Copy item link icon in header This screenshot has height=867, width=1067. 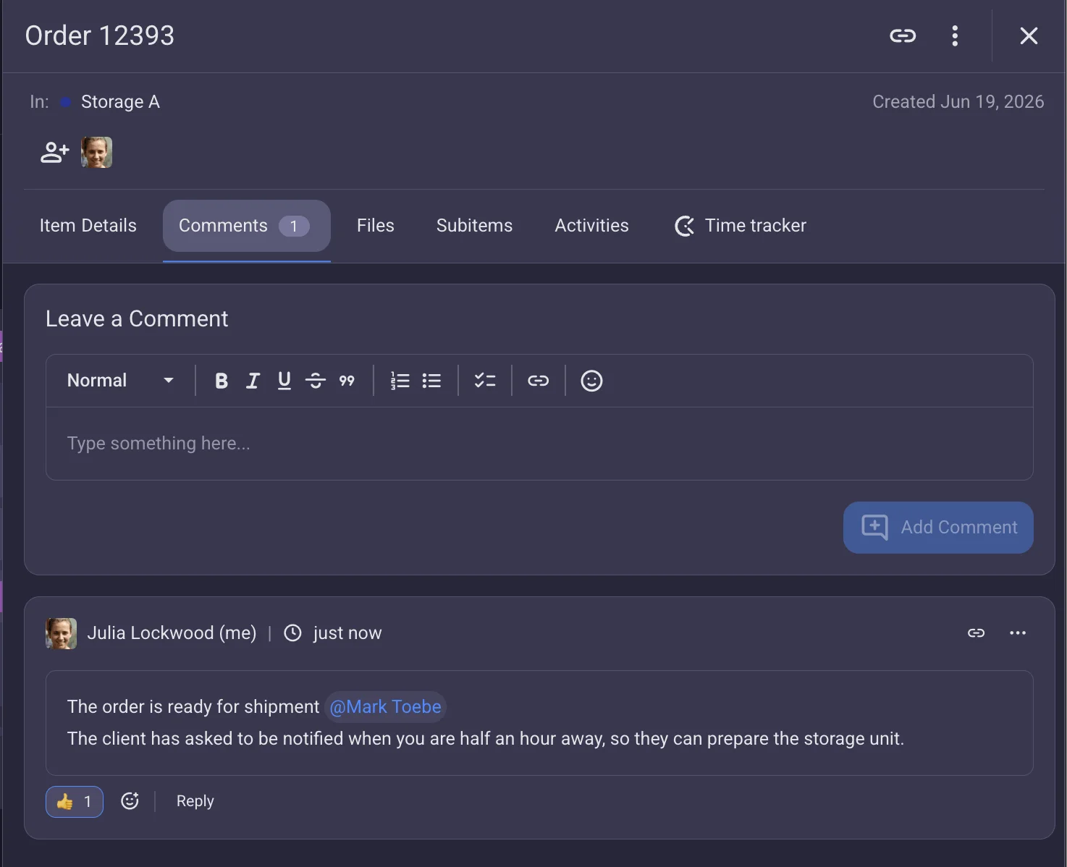point(903,35)
